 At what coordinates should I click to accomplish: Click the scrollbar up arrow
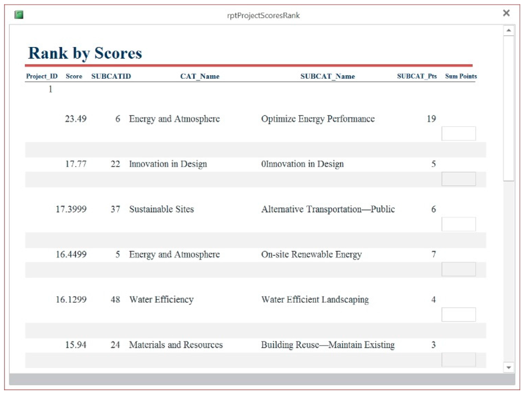509,31
